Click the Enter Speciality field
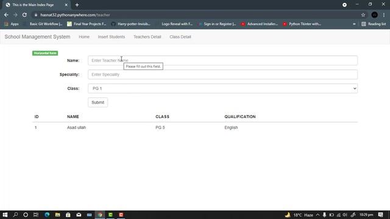Screen dimensions: 390x219 222,74
